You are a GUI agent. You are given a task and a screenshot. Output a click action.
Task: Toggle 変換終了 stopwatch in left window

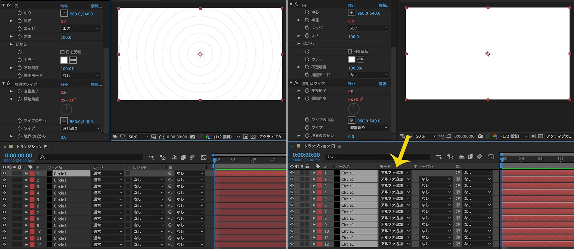19,91
